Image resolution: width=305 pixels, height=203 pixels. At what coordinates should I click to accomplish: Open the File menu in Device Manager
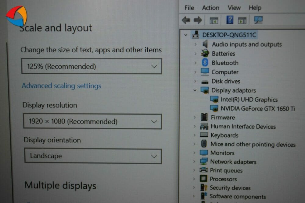189,8
